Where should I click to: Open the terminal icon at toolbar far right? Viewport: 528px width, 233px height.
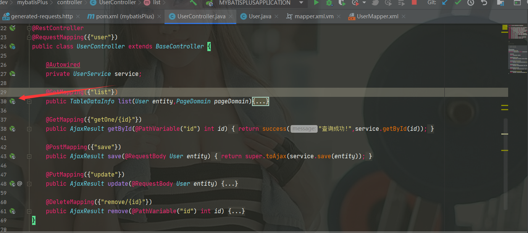pos(518,3)
